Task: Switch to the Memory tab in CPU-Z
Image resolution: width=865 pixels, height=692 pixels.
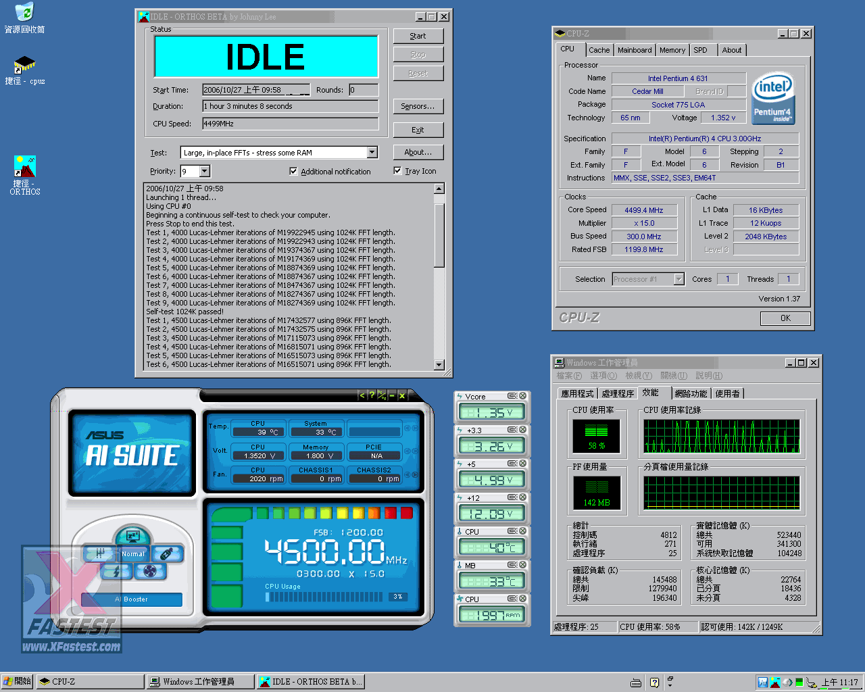Action: click(672, 50)
